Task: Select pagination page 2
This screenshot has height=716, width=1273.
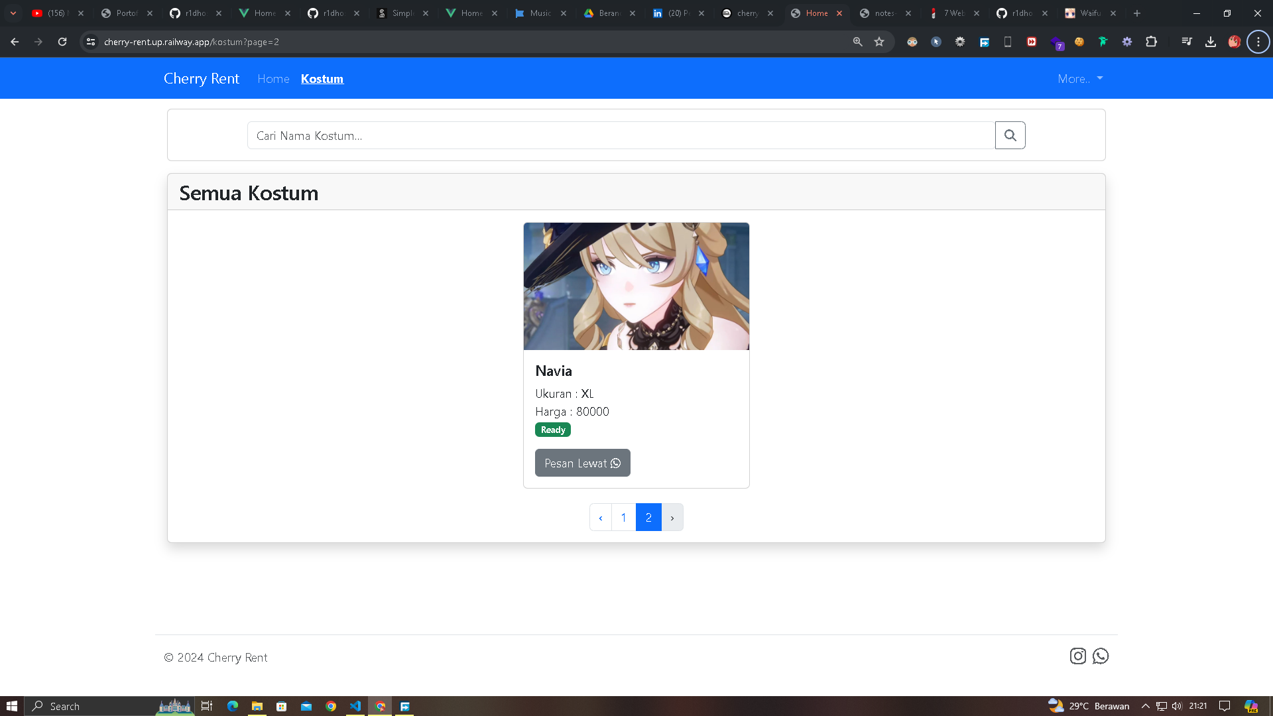Action: click(648, 517)
